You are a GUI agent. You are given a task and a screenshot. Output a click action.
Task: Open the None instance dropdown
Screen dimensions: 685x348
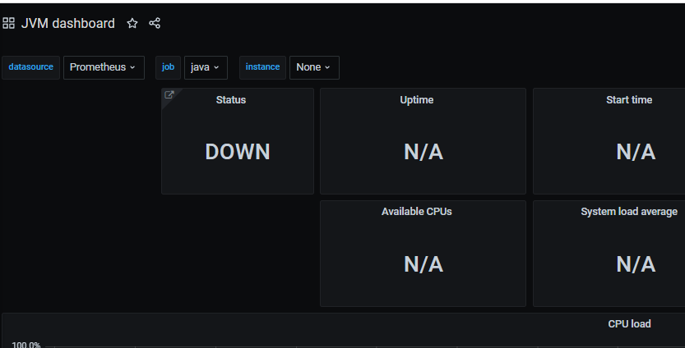314,67
